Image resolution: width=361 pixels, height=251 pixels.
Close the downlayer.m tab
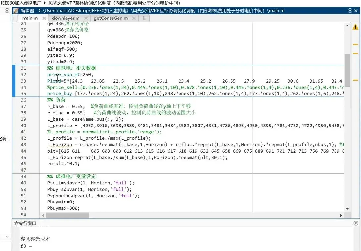86,18
